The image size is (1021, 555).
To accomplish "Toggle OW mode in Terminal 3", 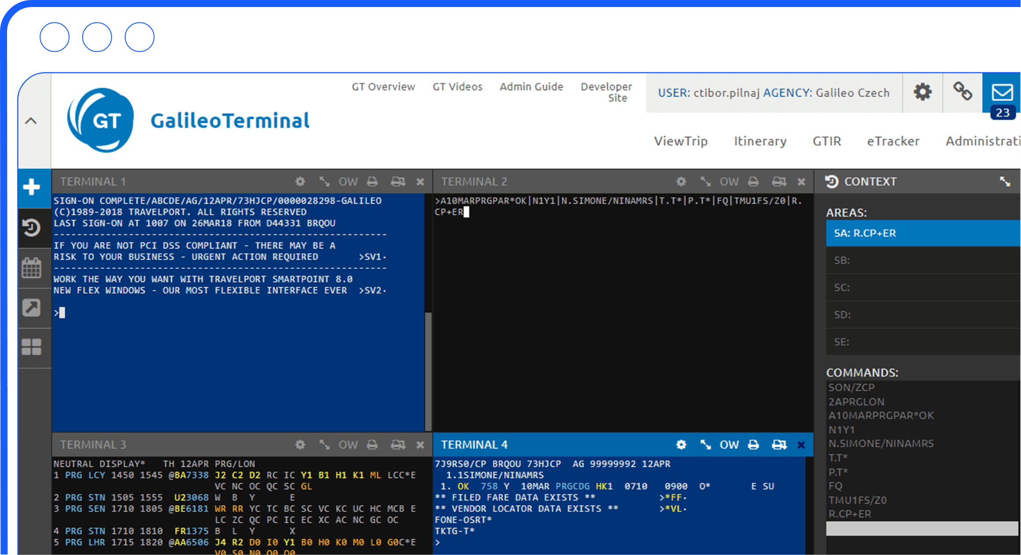I will (x=348, y=445).
